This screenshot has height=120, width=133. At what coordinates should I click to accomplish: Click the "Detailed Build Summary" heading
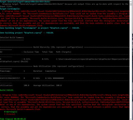tap(12, 38)
